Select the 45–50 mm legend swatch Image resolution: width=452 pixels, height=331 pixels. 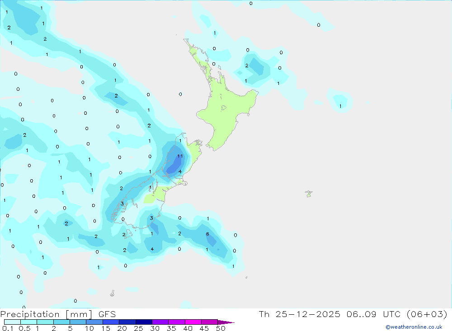(210, 322)
